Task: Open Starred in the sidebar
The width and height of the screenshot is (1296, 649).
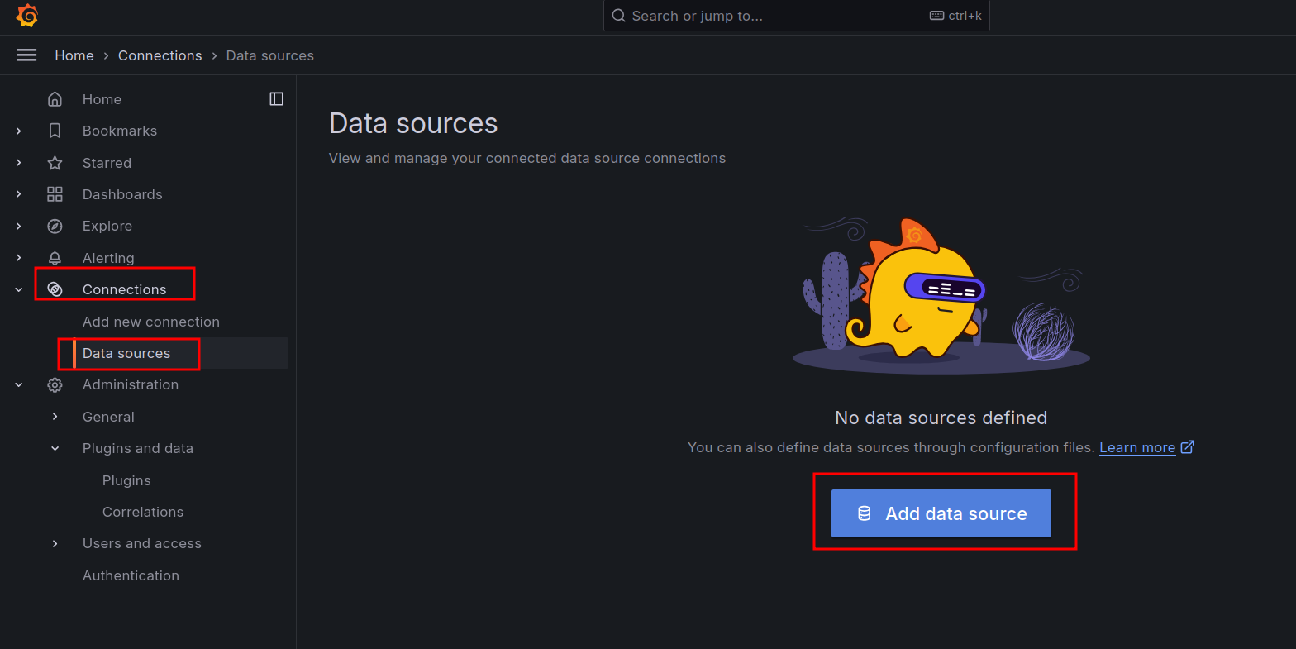Action: (x=107, y=163)
